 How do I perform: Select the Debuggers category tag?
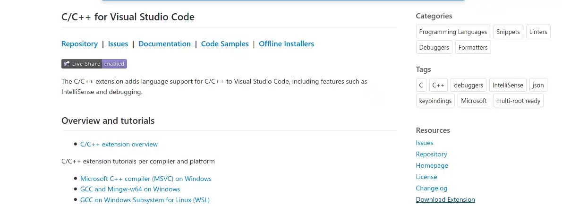tap(434, 47)
